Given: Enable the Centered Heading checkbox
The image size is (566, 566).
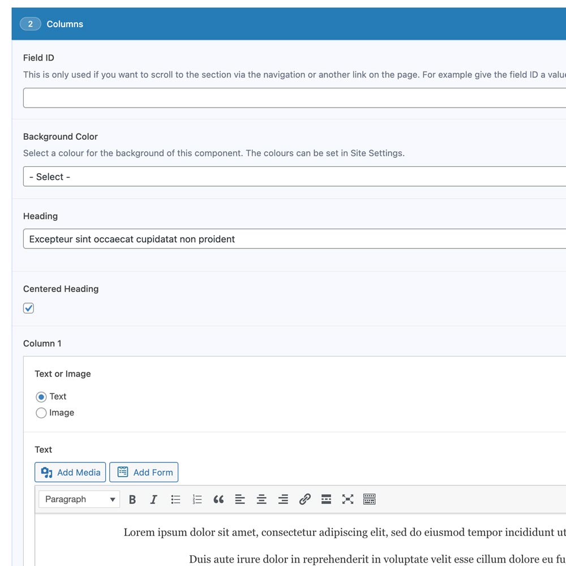Looking at the screenshot, I should point(28,308).
